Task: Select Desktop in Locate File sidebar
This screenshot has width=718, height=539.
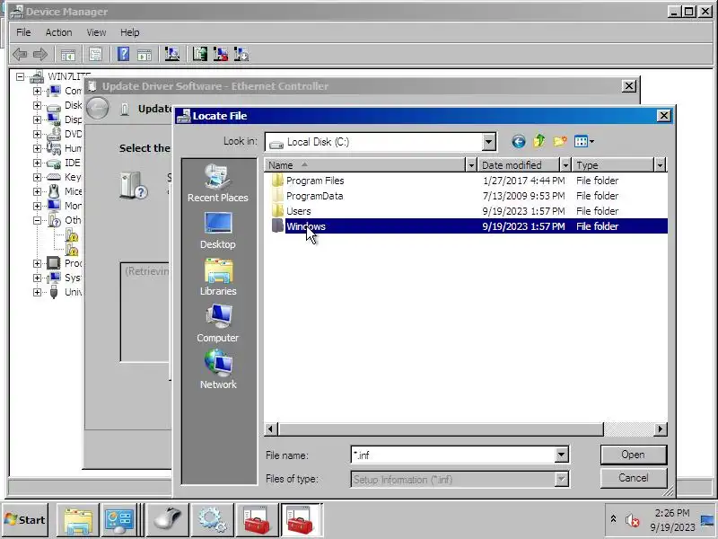Action: click(x=218, y=231)
